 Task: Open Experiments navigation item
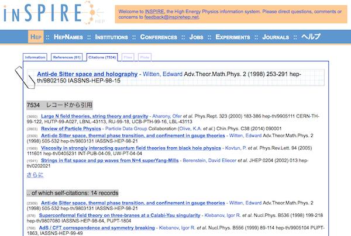233,37
